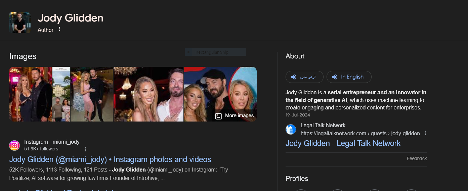This screenshot has width=468, height=191.
Task: Click the About section heading
Action: coord(295,56)
